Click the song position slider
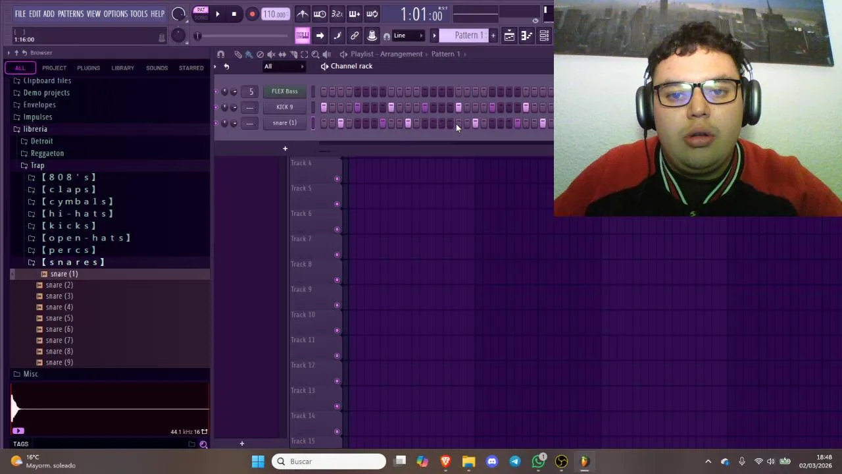This screenshot has width=842, height=474. click(x=241, y=36)
